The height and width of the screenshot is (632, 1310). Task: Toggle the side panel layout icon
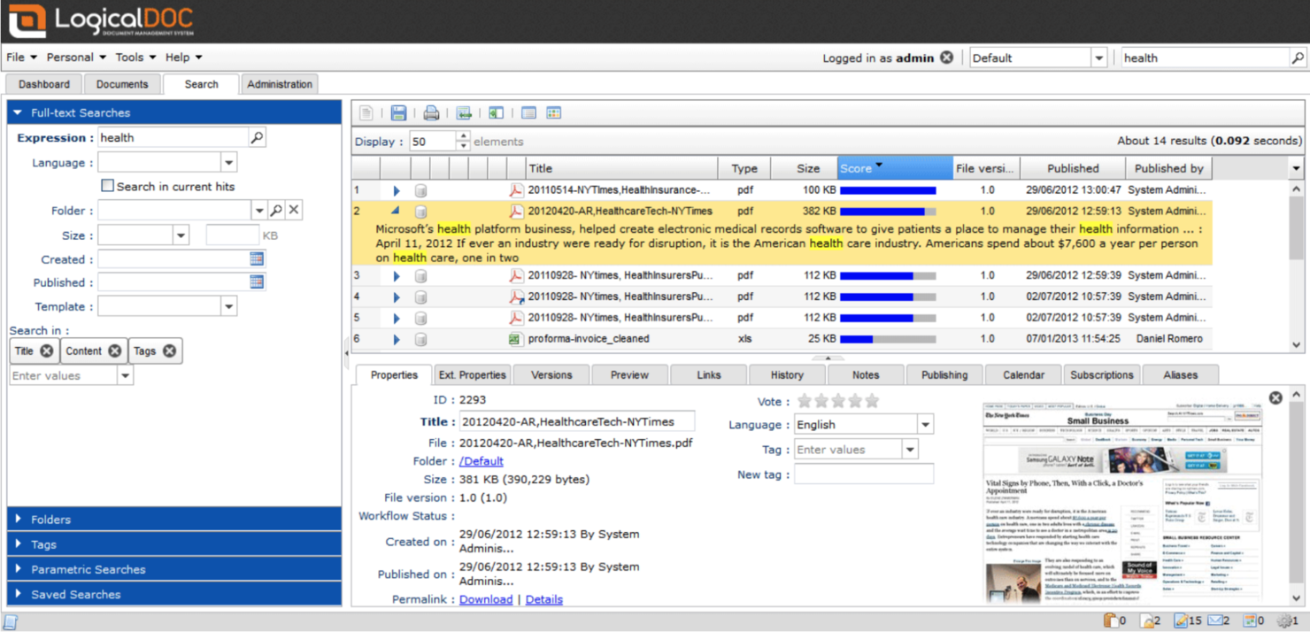497,113
